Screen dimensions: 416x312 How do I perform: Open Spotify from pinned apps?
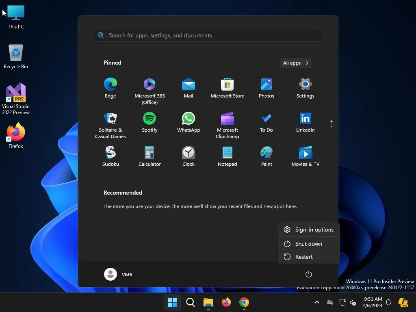(x=149, y=122)
